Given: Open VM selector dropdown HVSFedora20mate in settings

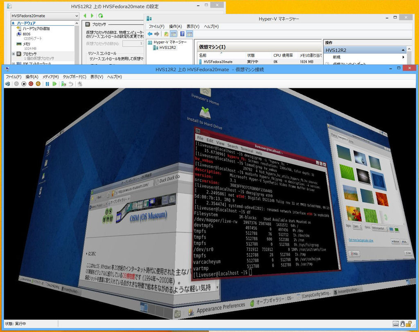Looking at the screenshot, I should pos(45,16).
